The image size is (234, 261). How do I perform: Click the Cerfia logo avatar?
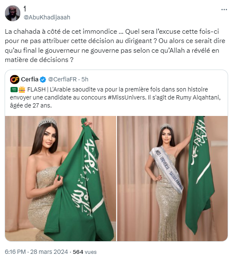[x=15, y=79]
